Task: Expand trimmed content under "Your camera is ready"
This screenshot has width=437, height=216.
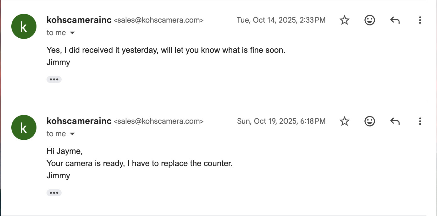Action: 54,193
